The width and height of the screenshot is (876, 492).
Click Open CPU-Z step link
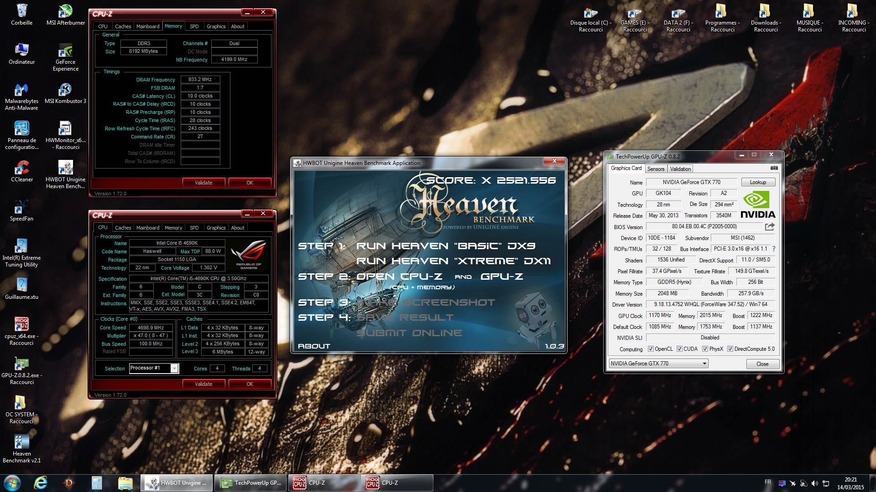(x=399, y=277)
